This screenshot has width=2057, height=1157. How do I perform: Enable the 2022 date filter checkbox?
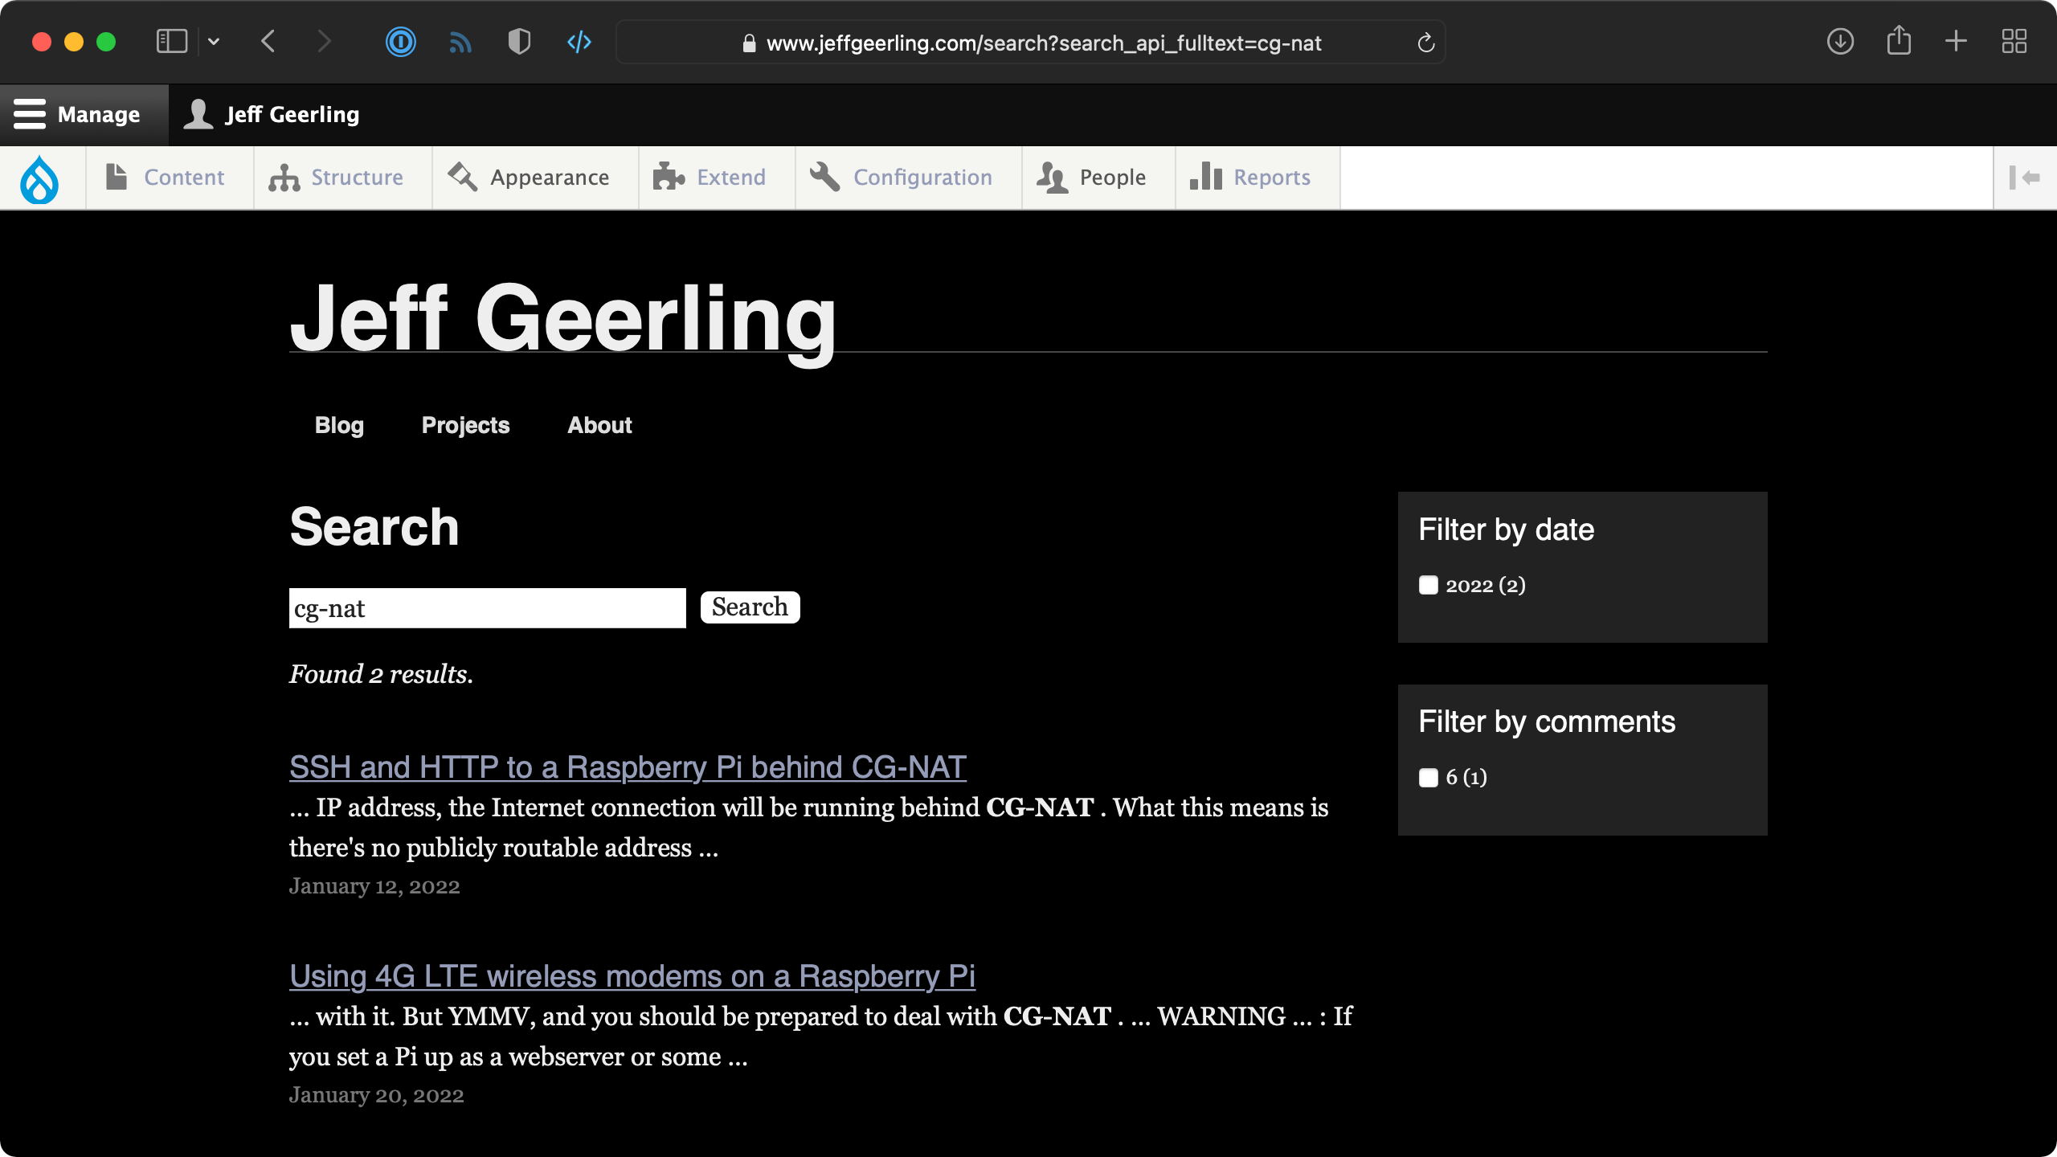(1428, 585)
